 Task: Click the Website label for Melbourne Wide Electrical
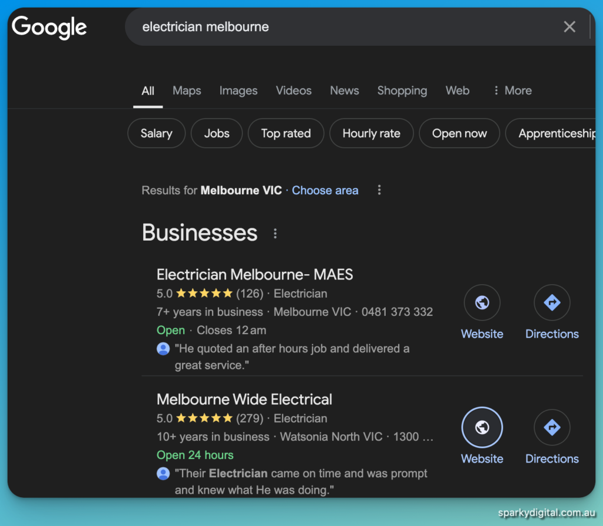point(482,459)
